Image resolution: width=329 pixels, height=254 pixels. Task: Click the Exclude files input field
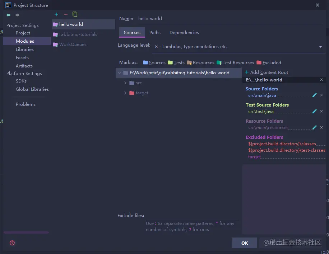[193, 216]
